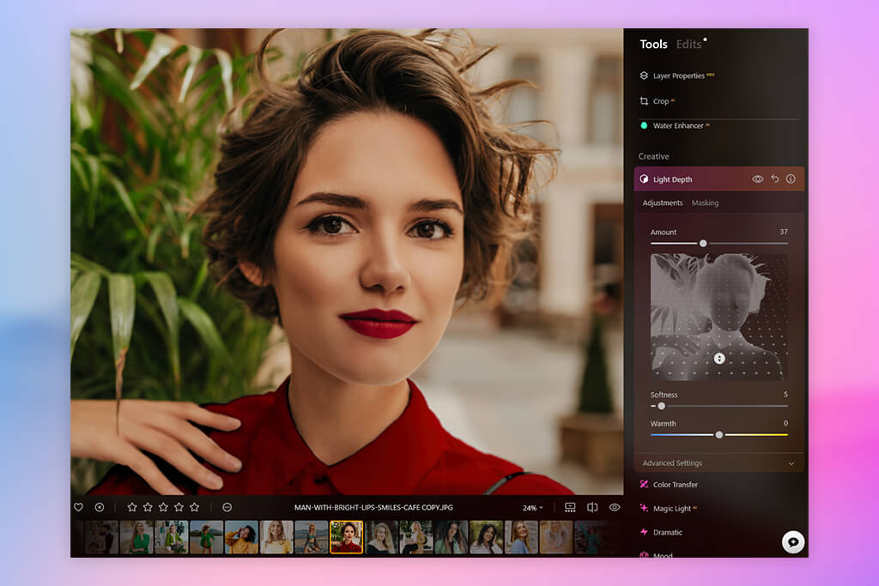Open the 24% zoom dropdown
Screen dimensions: 879x586
coord(532,508)
